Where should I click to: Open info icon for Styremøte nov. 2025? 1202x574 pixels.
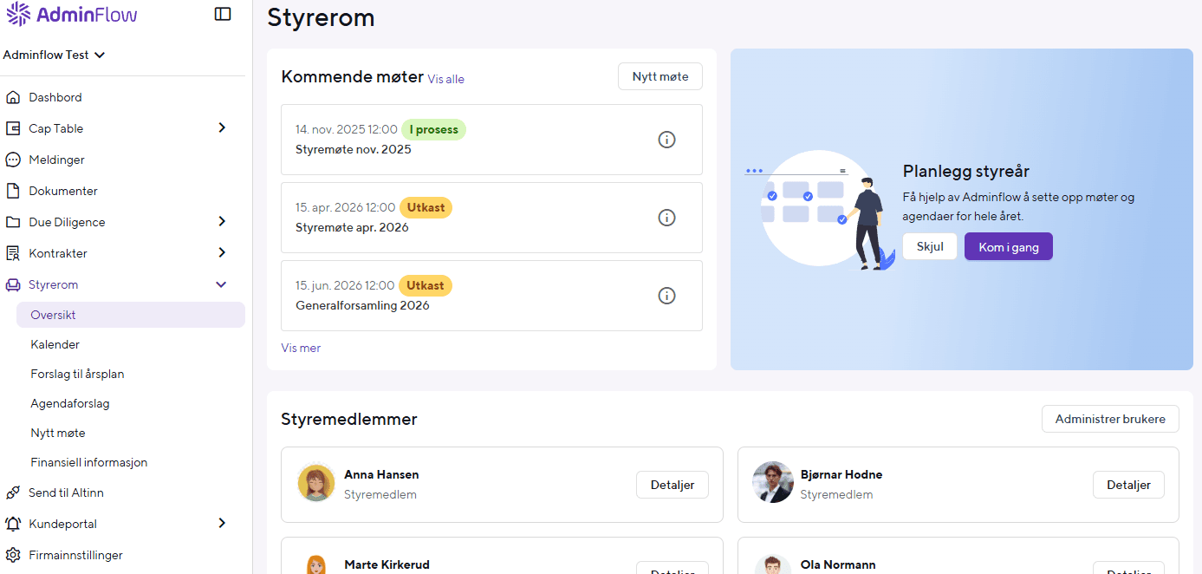[666, 140]
